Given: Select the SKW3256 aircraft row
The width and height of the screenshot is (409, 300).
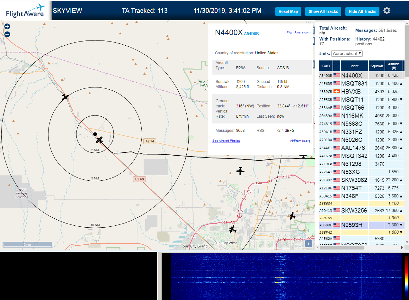Looking at the screenshot, I should 361,211.
